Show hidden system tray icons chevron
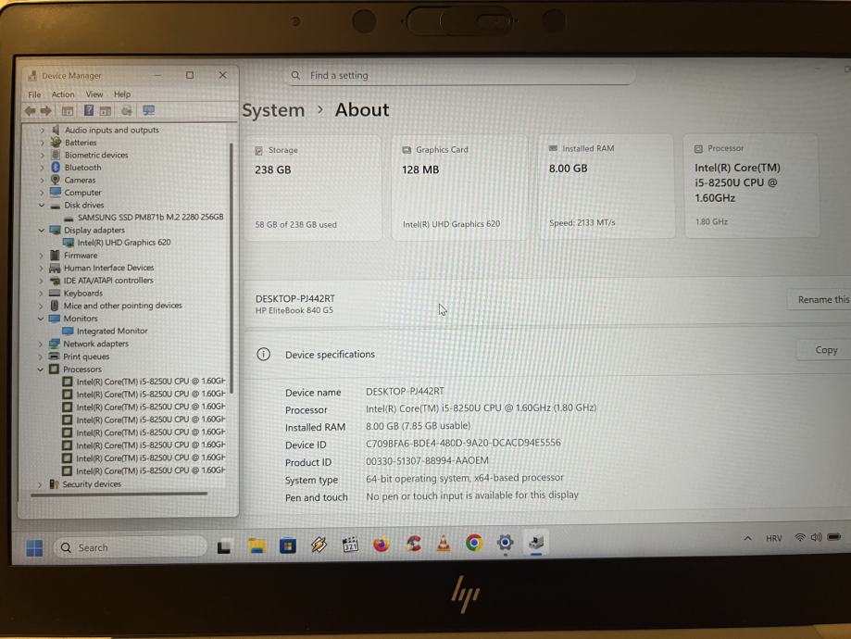The width and height of the screenshot is (851, 639). coord(747,539)
